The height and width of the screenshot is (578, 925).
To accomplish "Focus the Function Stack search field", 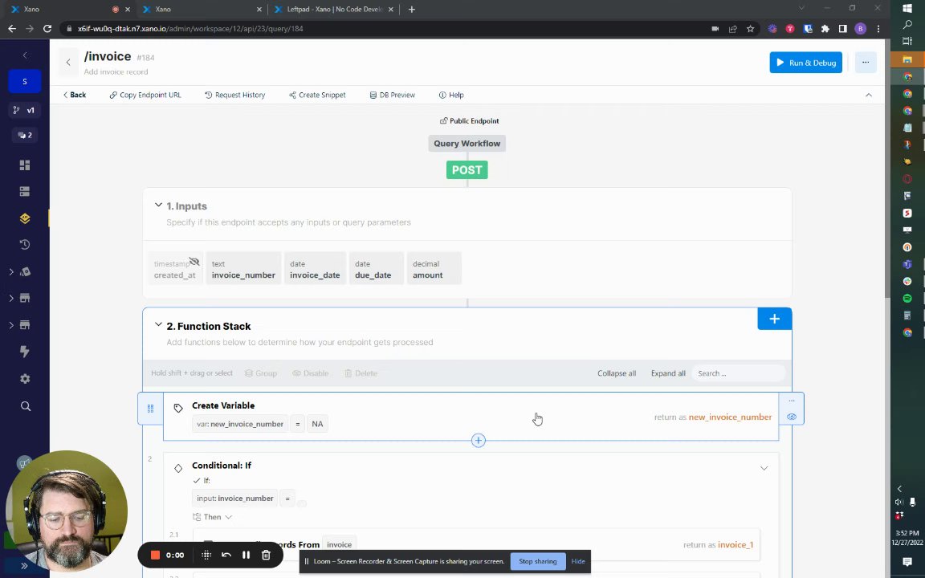I will [738, 373].
